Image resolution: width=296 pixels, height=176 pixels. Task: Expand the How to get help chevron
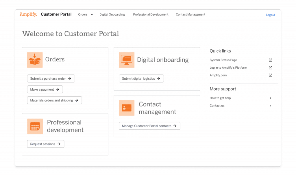click(x=270, y=98)
